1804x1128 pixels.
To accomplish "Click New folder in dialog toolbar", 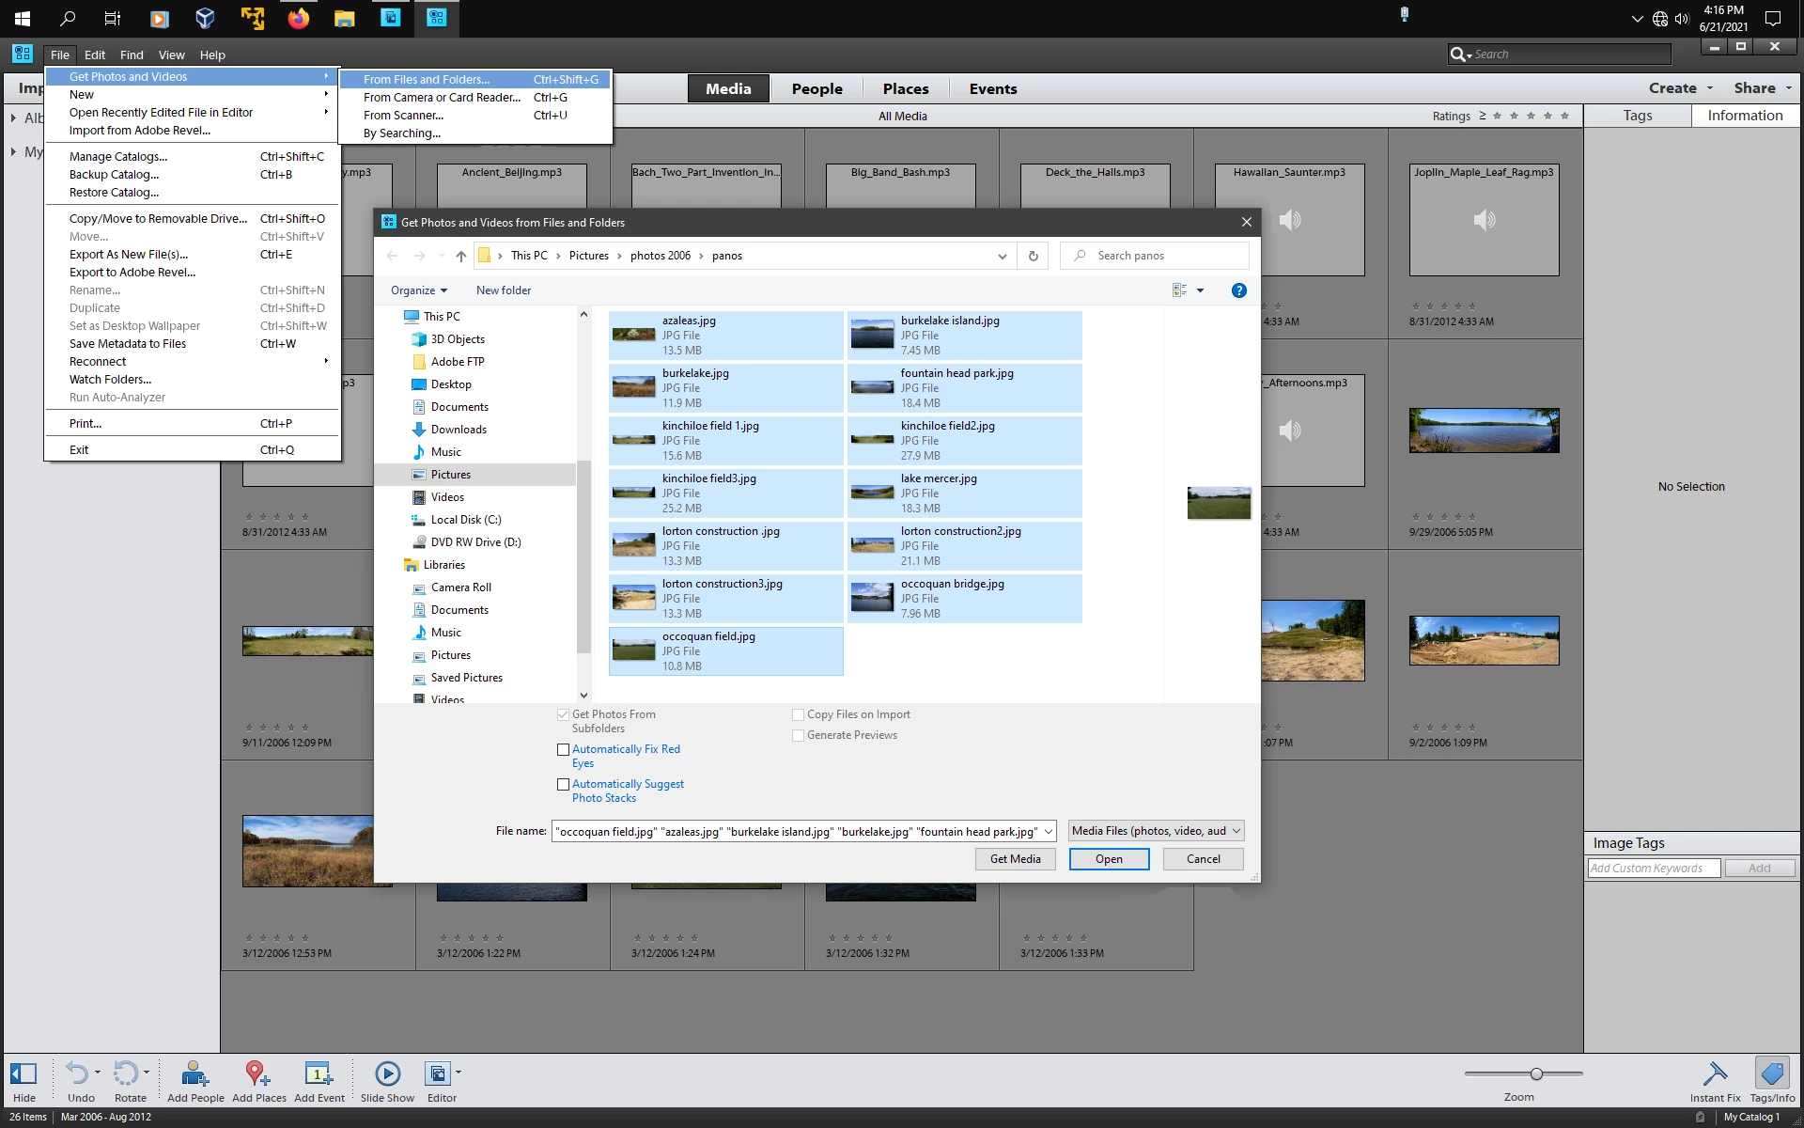I will (x=504, y=290).
